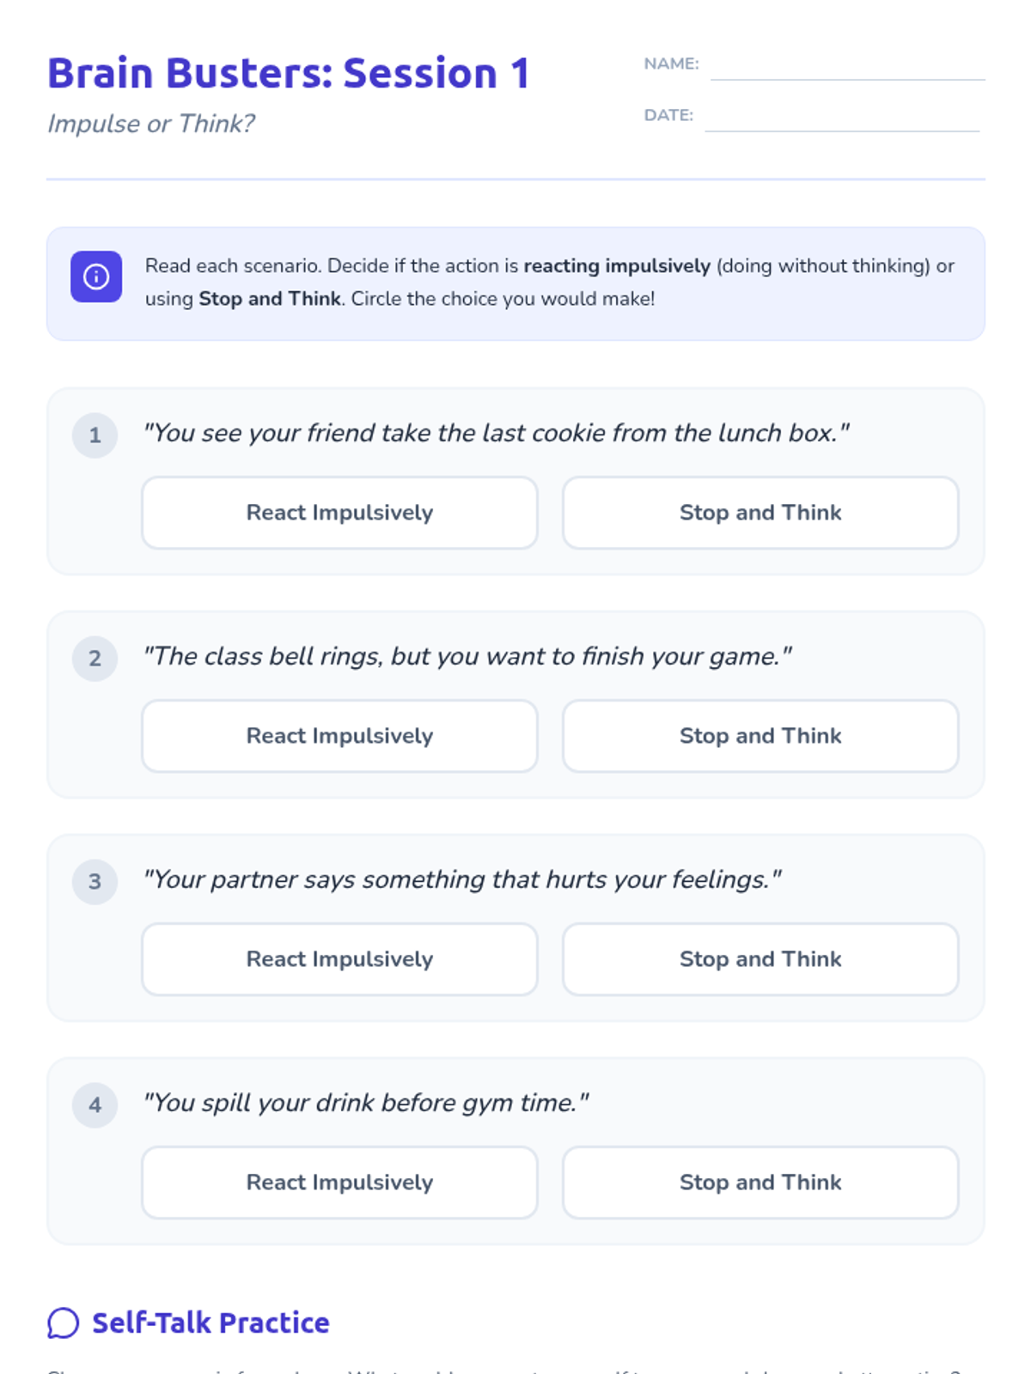
Task: Select Stop and Think for the class bell scenario
Action: click(x=760, y=736)
